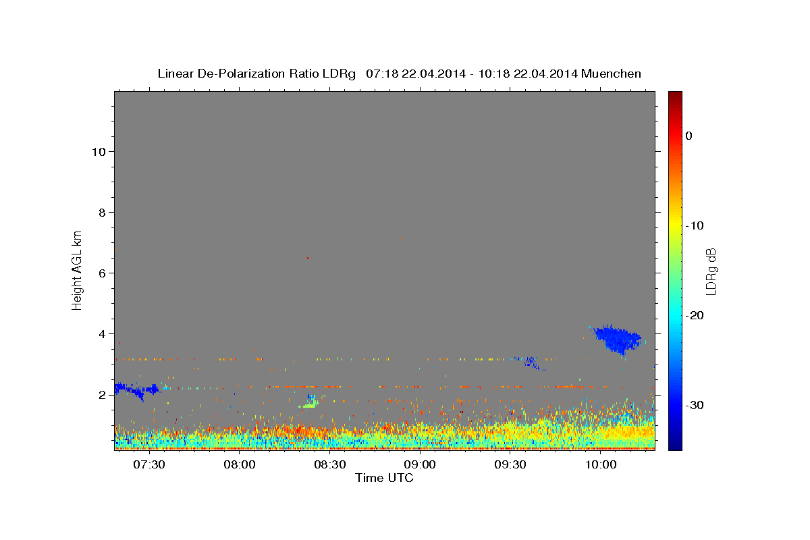Viewport: 810px width, 540px height.
Task: Click the 08:00 time tick label
Action: pyautogui.click(x=239, y=465)
